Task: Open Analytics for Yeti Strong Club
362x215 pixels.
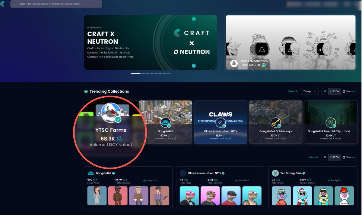Action: [334, 180]
